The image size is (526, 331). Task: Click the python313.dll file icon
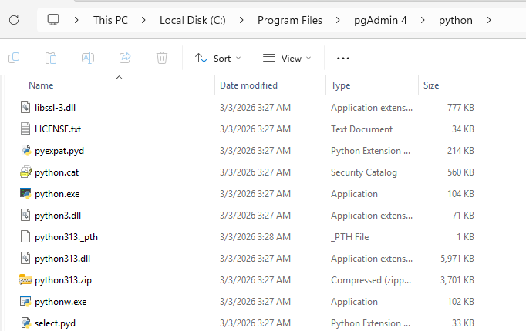[x=25, y=259]
